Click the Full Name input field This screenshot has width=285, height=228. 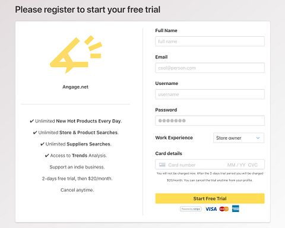tap(210, 42)
